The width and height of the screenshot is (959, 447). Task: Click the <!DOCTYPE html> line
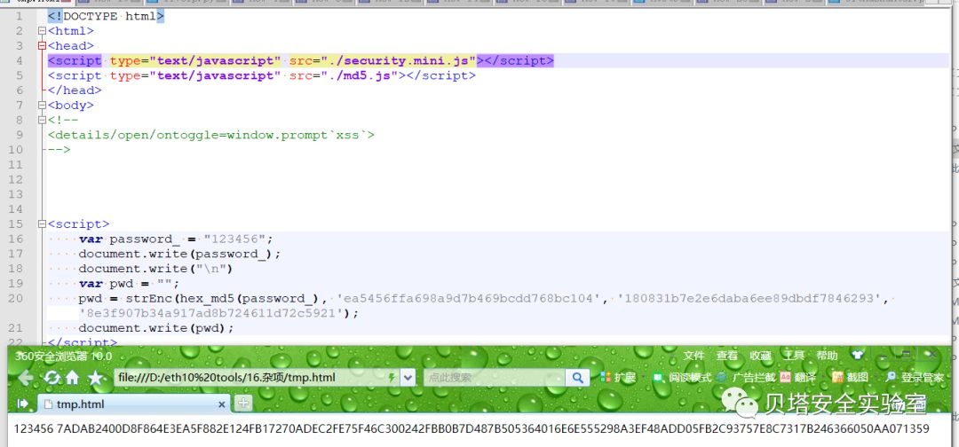click(x=106, y=17)
